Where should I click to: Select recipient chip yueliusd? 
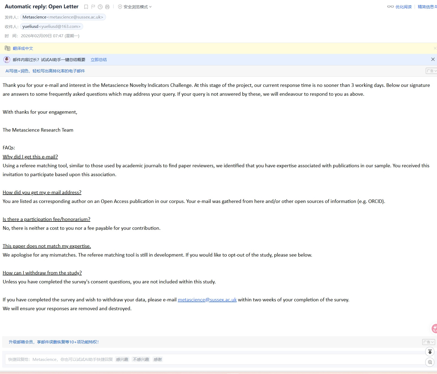coord(52,27)
